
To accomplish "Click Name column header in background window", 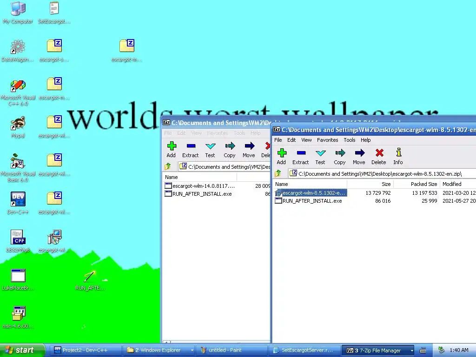I will [200, 177].
